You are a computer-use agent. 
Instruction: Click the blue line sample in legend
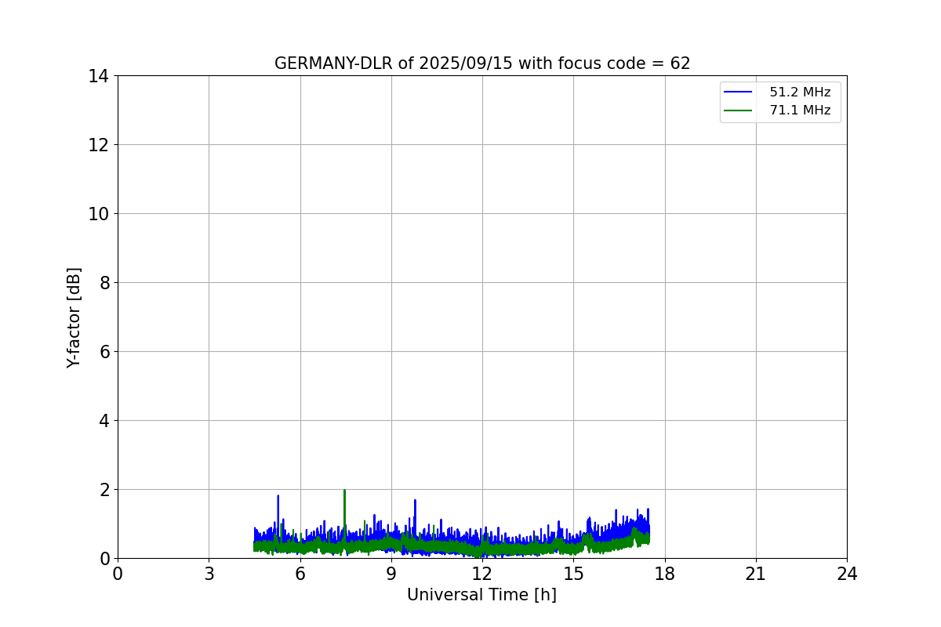pos(738,92)
